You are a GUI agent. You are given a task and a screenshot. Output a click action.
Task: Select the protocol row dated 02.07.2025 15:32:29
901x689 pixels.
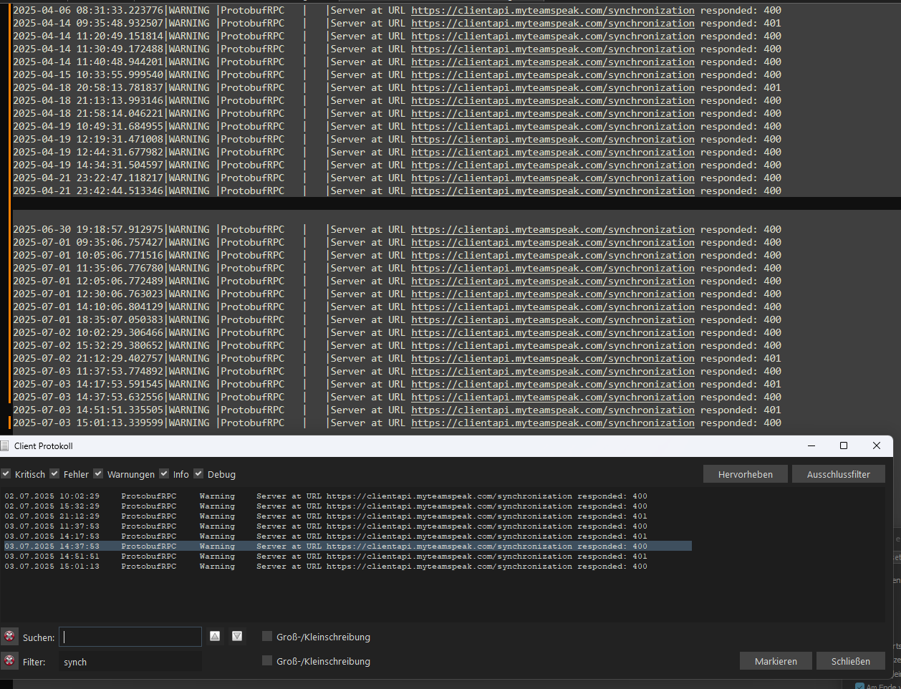347,506
